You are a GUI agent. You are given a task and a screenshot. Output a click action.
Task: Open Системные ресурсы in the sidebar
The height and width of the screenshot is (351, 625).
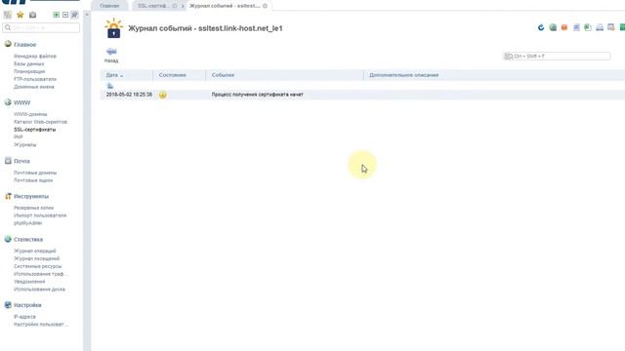[37, 266]
